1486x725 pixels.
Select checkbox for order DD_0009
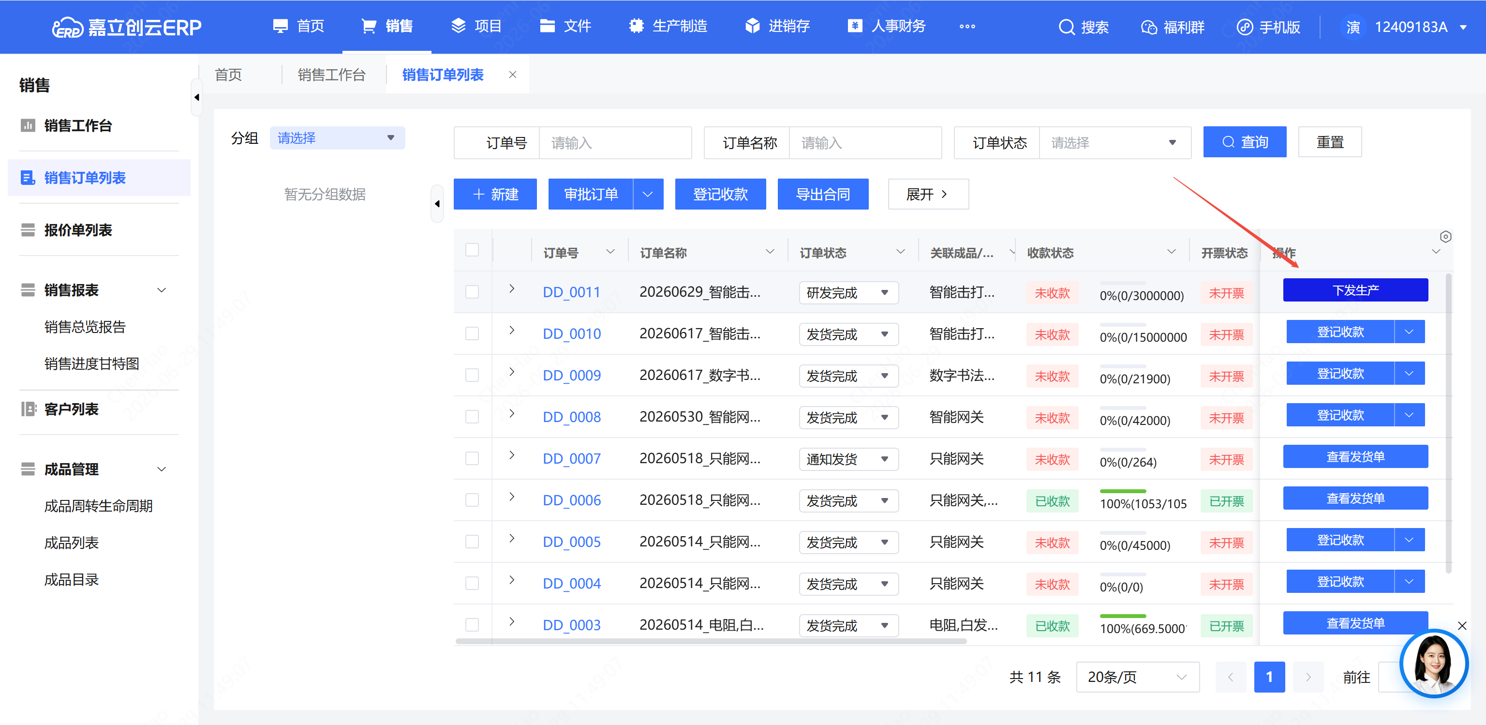[472, 375]
